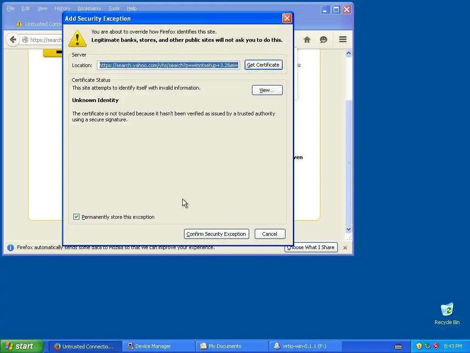Open the View menu
This screenshot has width=470, height=353.
point(42,8)
